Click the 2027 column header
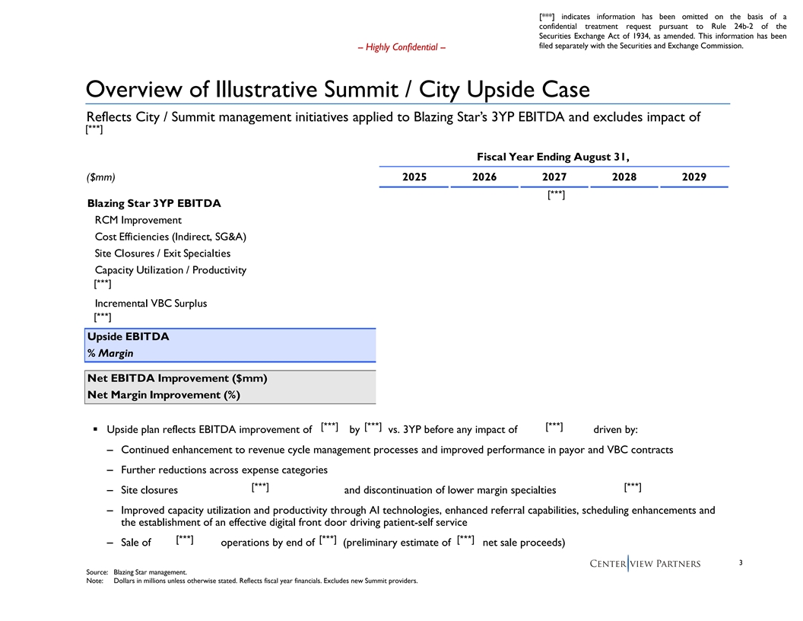 click(554, 177)
